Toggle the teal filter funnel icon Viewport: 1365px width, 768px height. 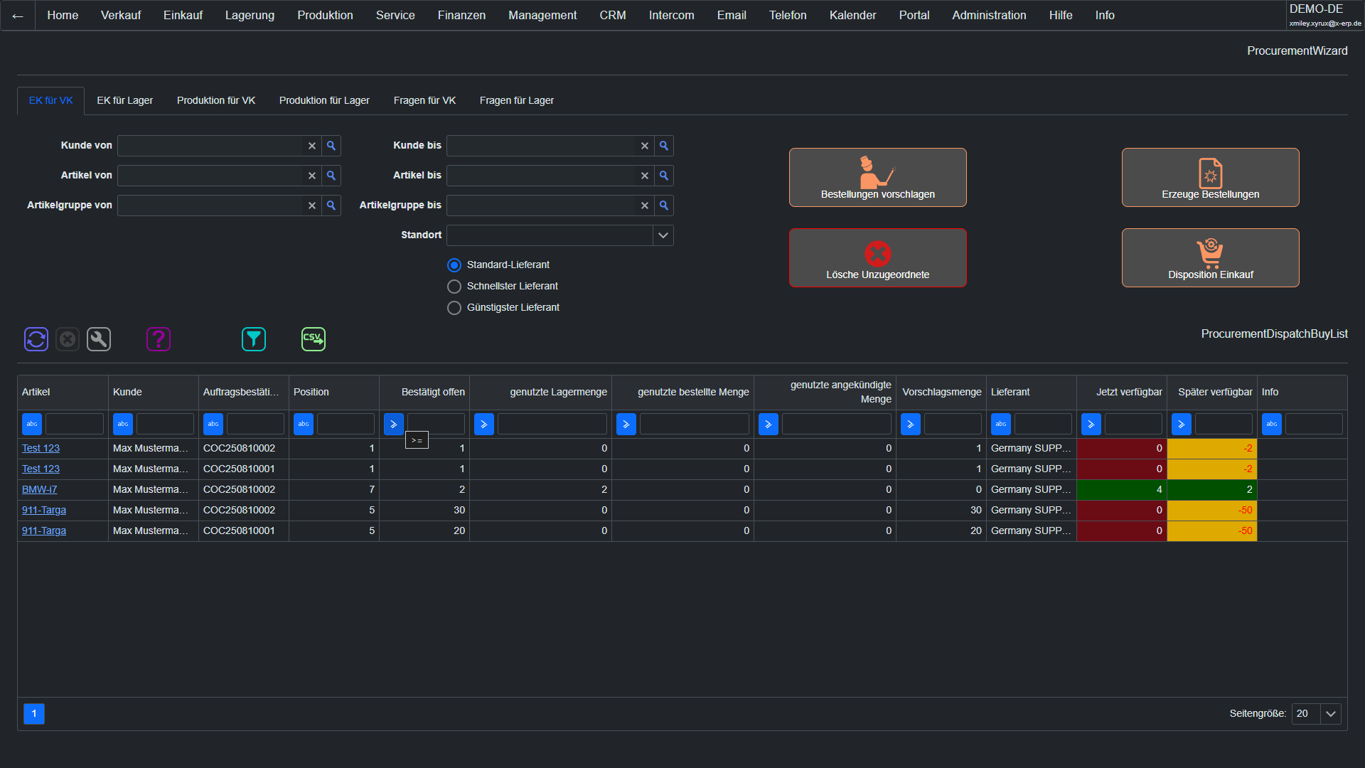coord(254,339)
